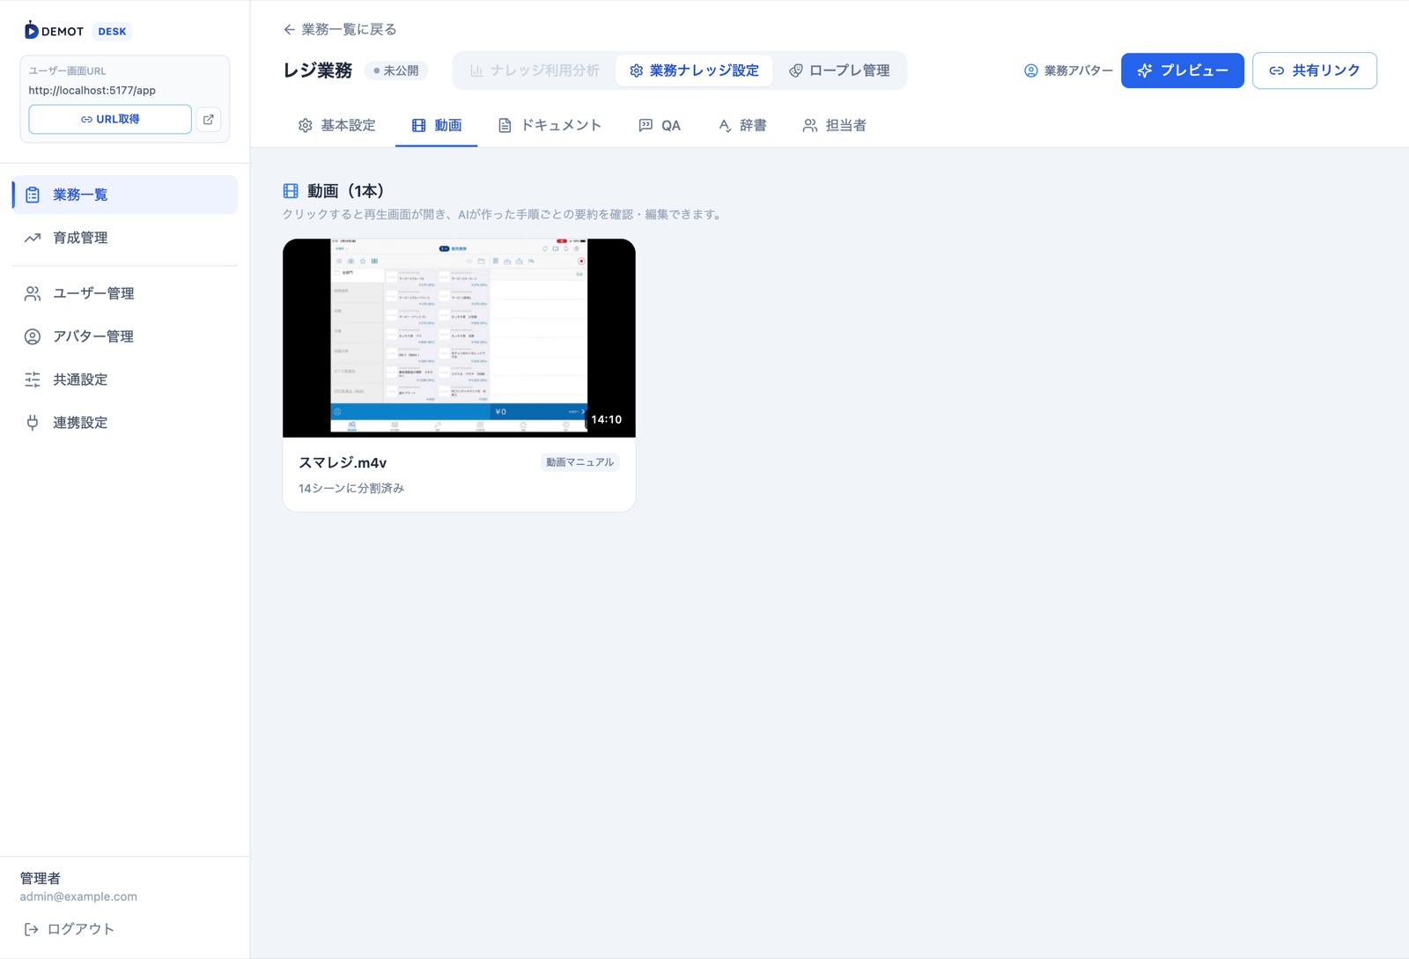This screenshot has height=959, width=1409.
Task: Click the 連携設定 plug icon
Action: pyautogui.click(x=33, y=423)
